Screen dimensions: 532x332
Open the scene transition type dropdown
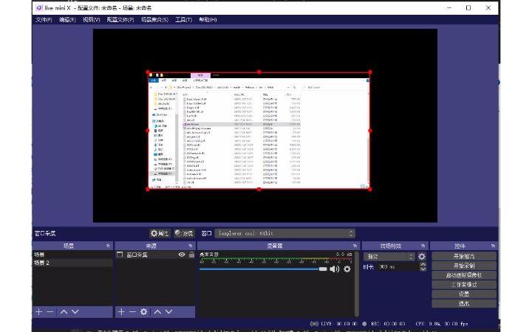pyautogui.click(x=389, y=257)
